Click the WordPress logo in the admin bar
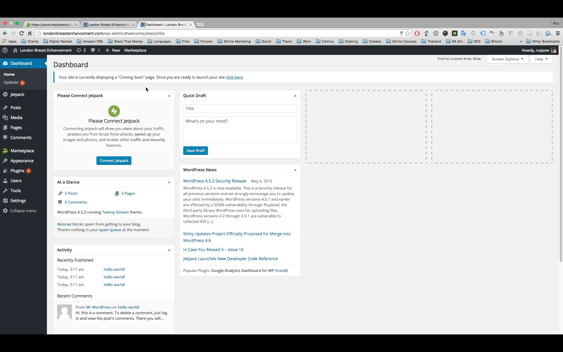This screenshot has height=352, width=563. pyautogui.click(x=5, y=50)
